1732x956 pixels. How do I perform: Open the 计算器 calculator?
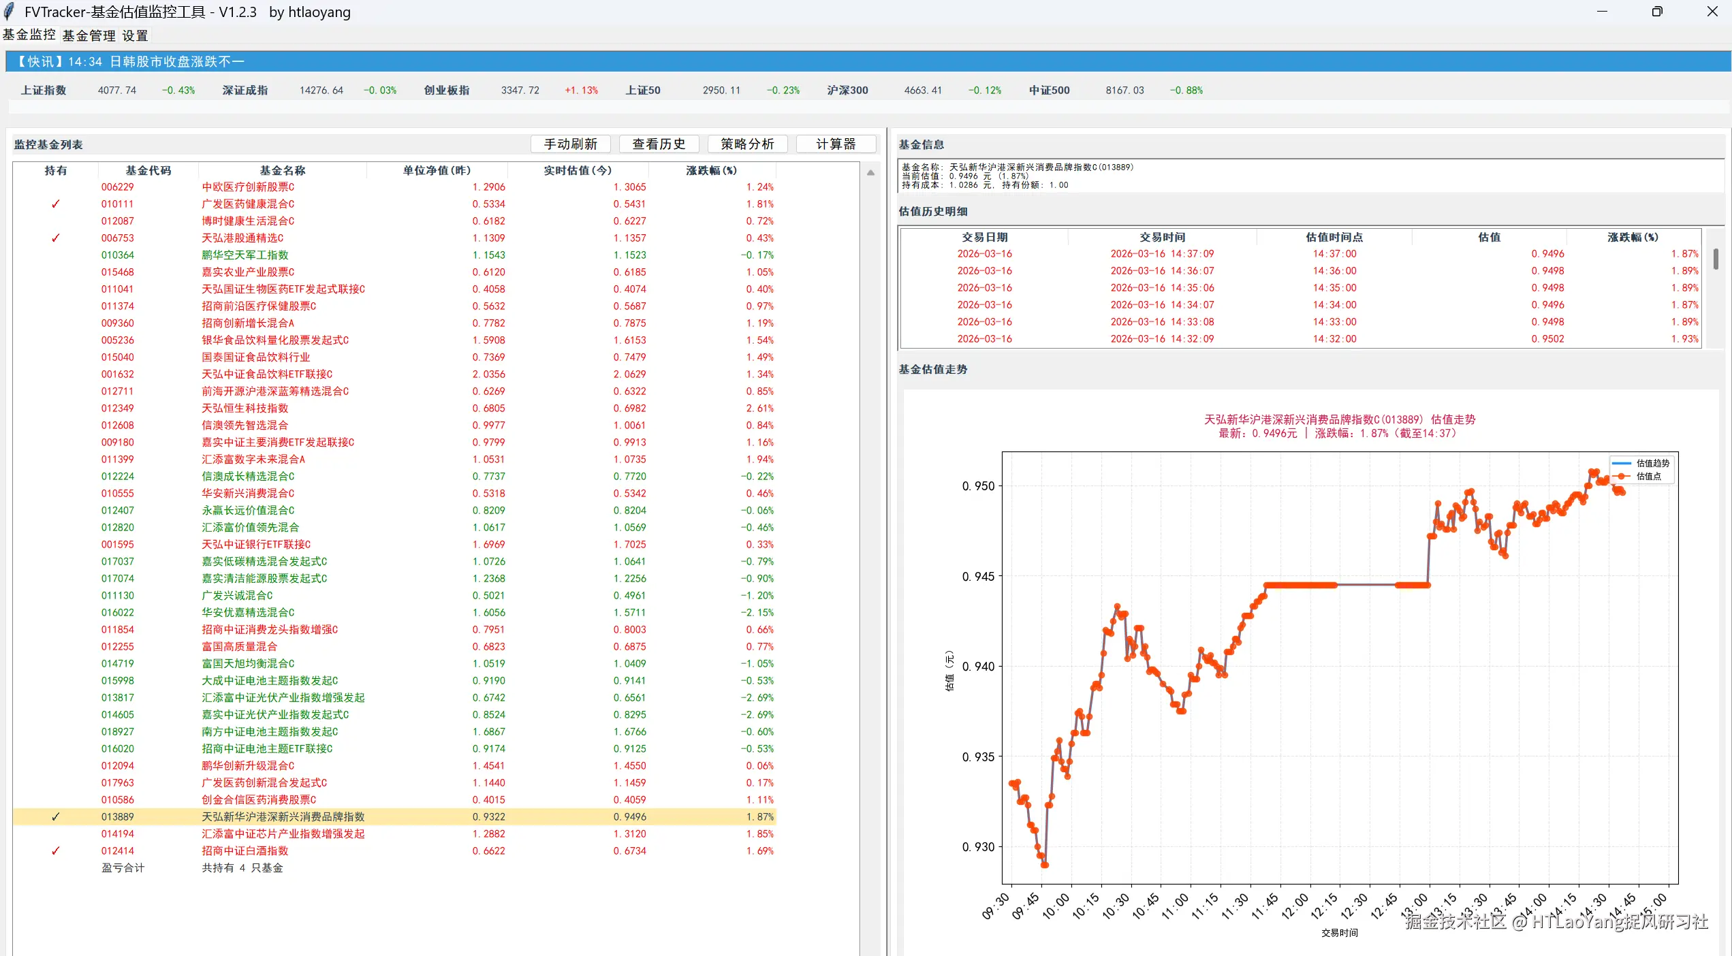(836, 144)
